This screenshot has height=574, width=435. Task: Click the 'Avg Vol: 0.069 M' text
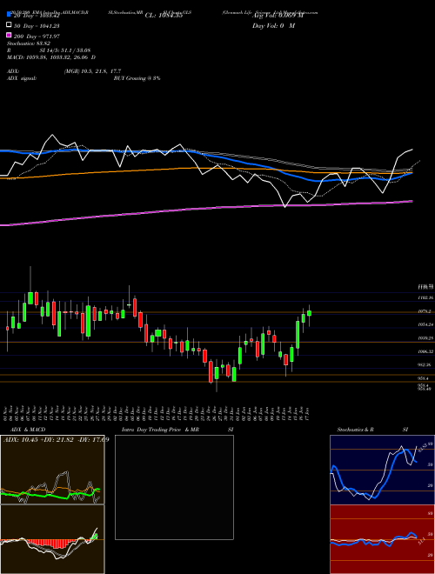(x=278, y=16)
